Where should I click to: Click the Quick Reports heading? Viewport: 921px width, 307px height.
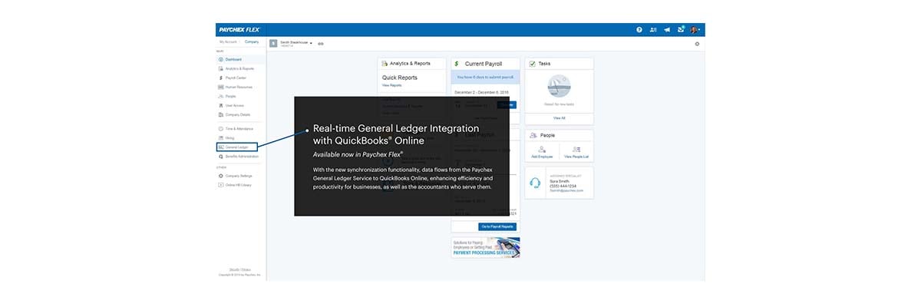tap(400, 78)
